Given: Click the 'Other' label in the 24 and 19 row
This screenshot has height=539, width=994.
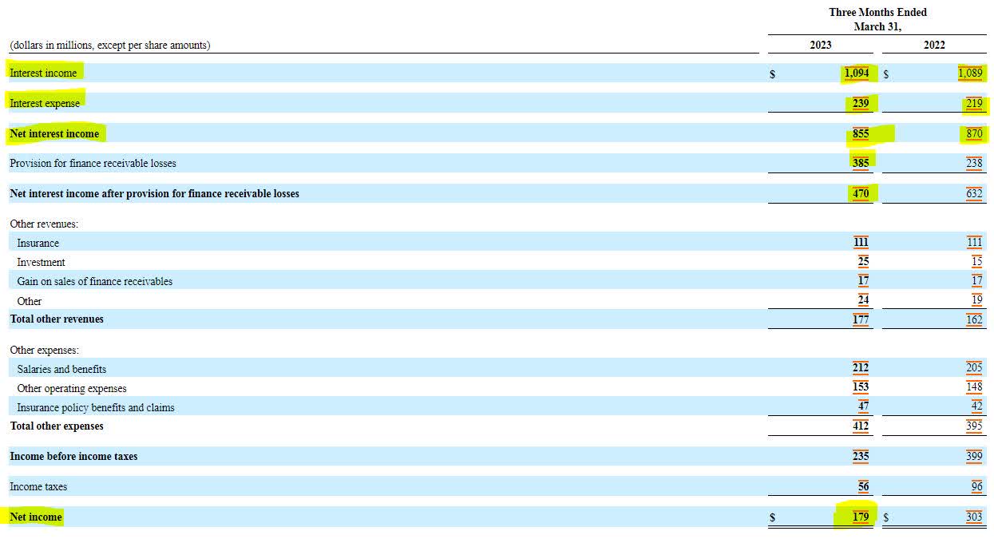Looking at the screenshot, I should [x=30, y=301].
